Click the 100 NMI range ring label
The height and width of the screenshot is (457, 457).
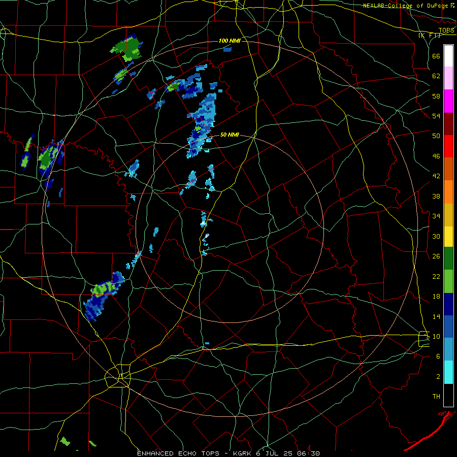(x=230, y=41)
